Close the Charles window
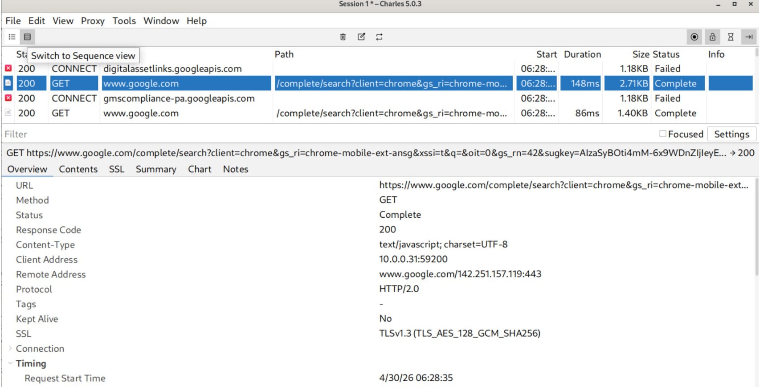The height and width of the screenshot is (387, 784). pyautogui.click(x=751, y=4)
